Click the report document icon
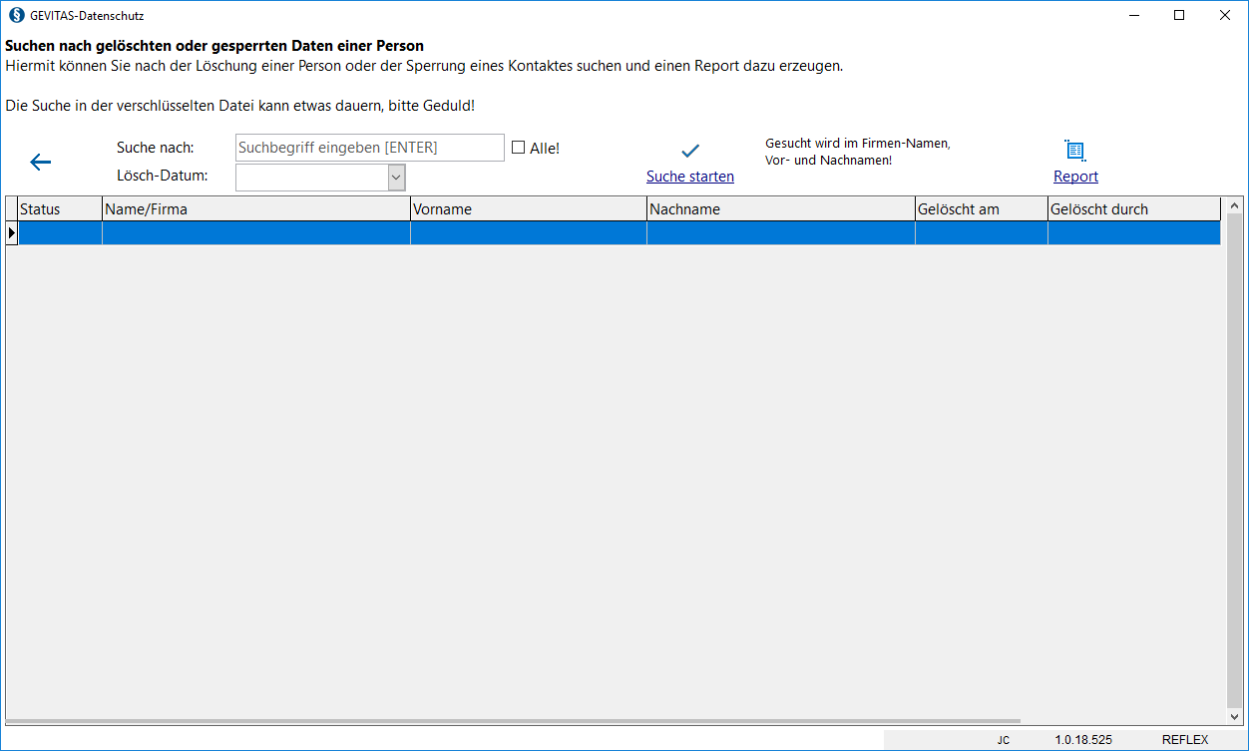Viewport: 1249px width, 751px height. click(1074, 151)
